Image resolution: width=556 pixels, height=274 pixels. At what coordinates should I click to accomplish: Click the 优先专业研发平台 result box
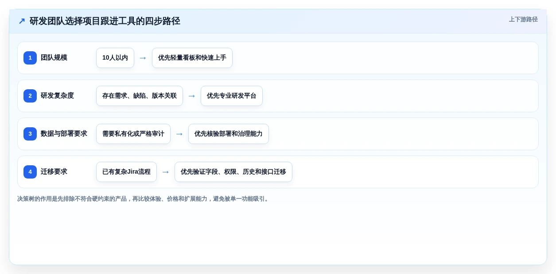(232, 96)
